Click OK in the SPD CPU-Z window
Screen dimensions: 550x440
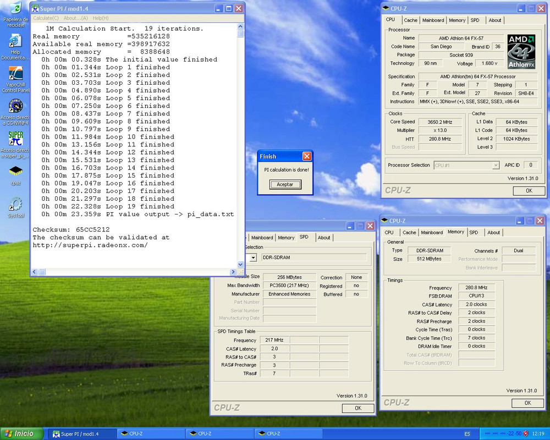pos(358,408)
